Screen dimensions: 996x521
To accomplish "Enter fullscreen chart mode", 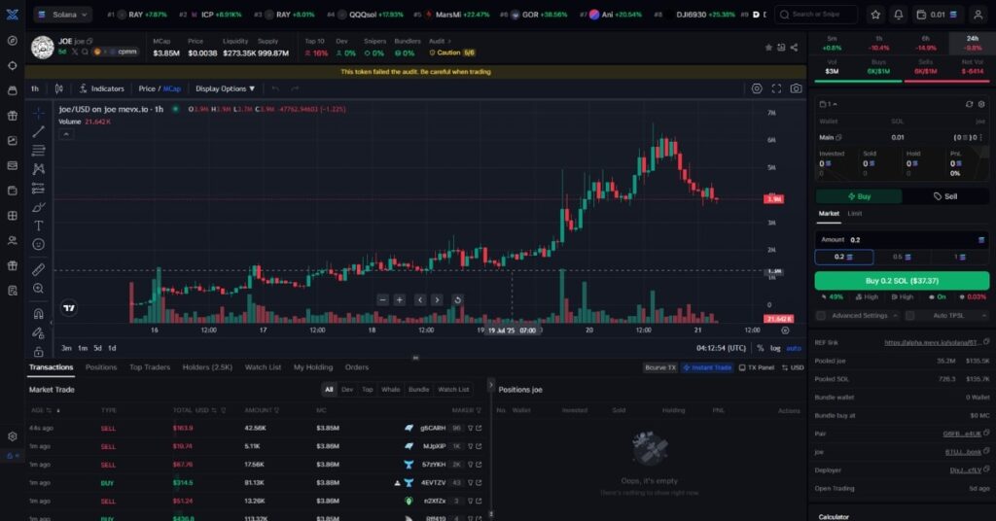I will click(x=776, y=88).
